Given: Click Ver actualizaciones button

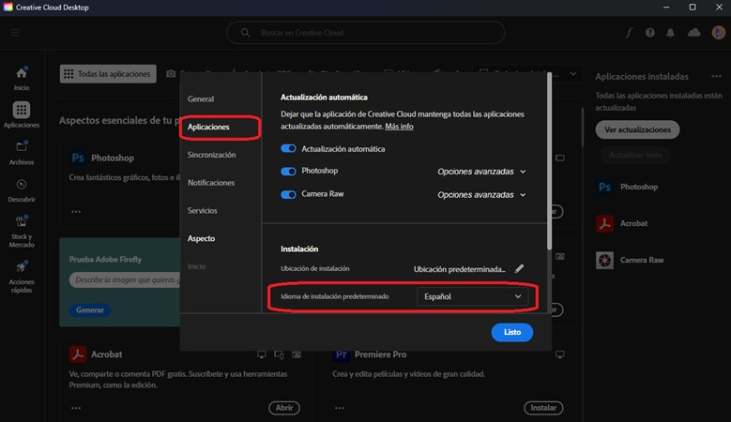Looking at the screenshot, I should point(637,129).
